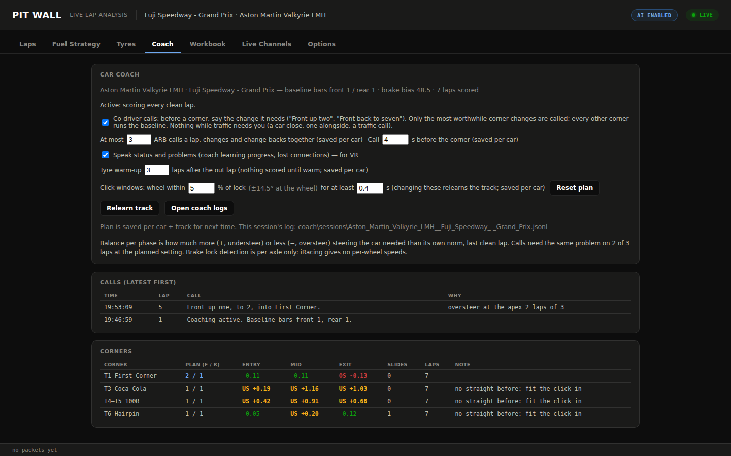Click the session log path text
The height and width of the screenshot is (456, 731).
422,227
